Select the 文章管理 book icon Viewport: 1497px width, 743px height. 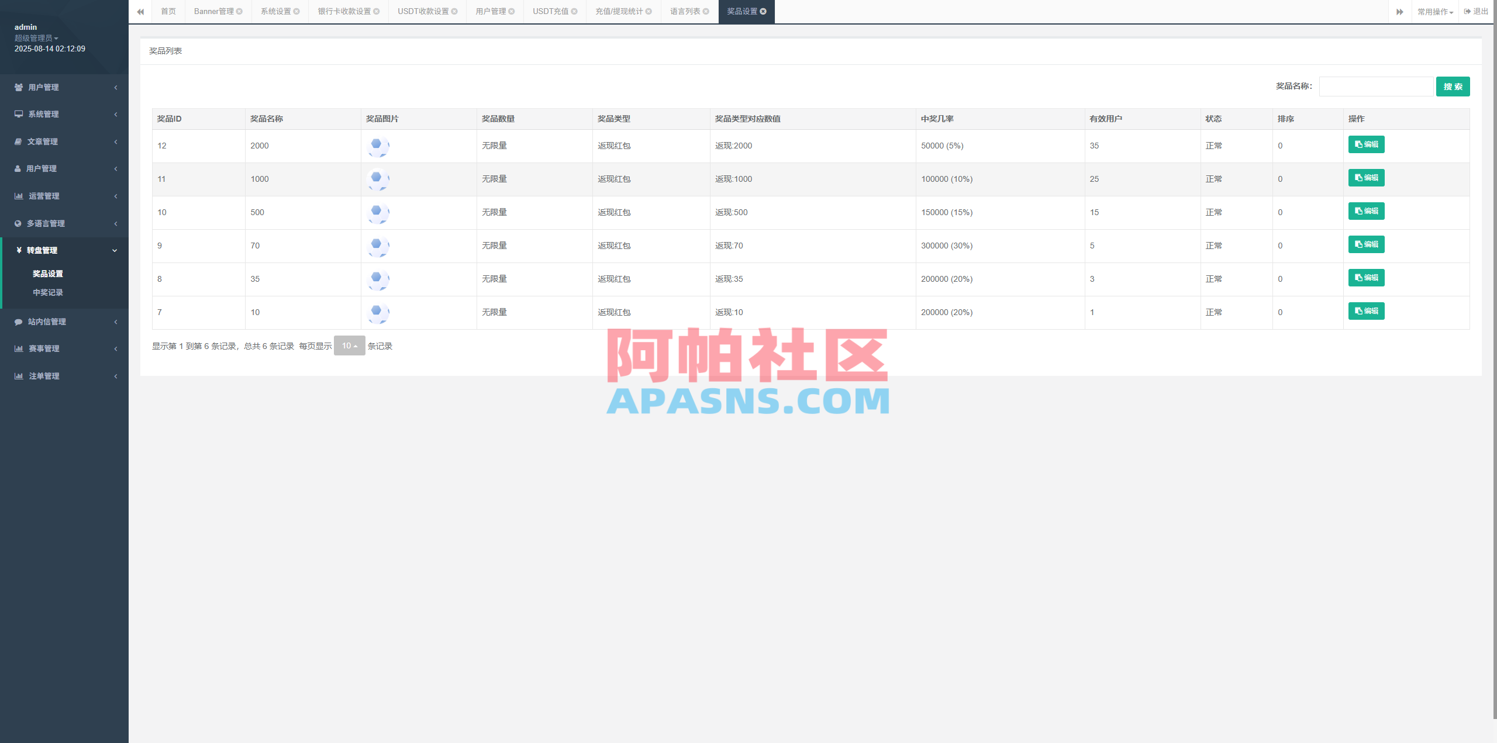[19, 141]
